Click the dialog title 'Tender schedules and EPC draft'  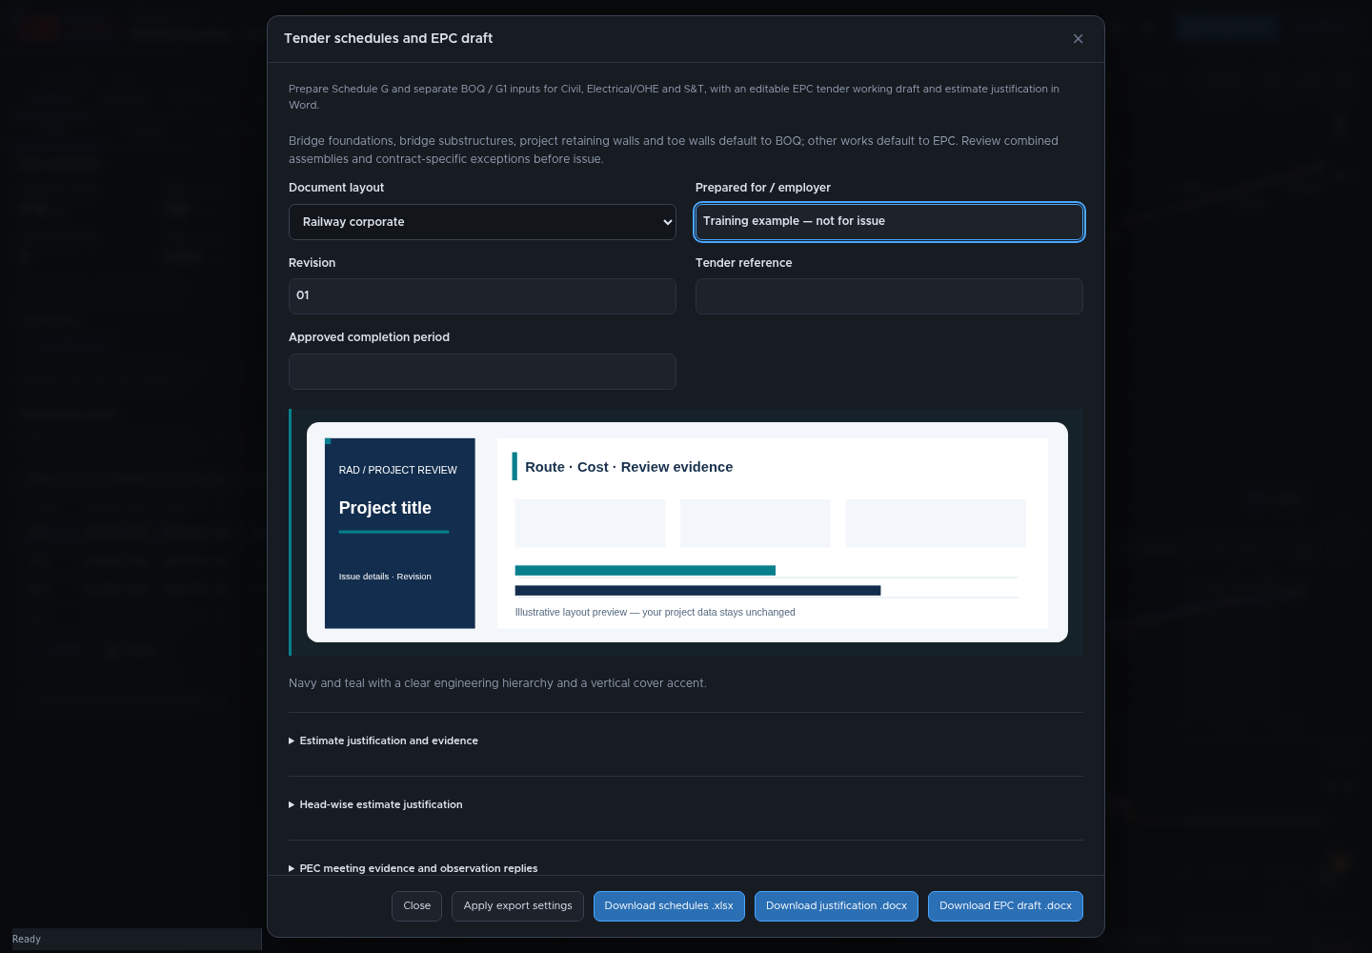click(x=389, y=38)
